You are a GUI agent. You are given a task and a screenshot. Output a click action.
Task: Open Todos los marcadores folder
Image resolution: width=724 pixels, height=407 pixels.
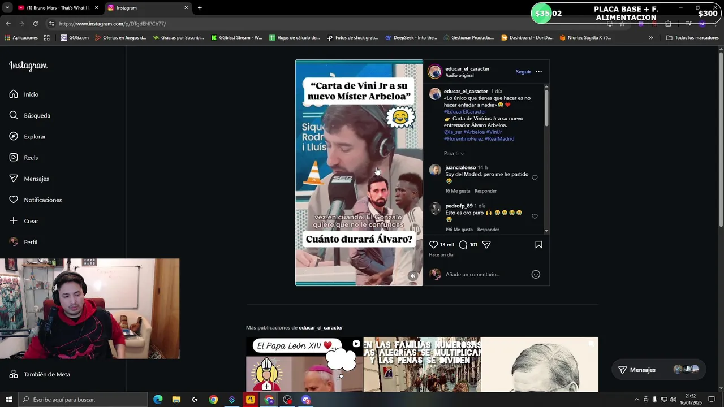point(692,38)
